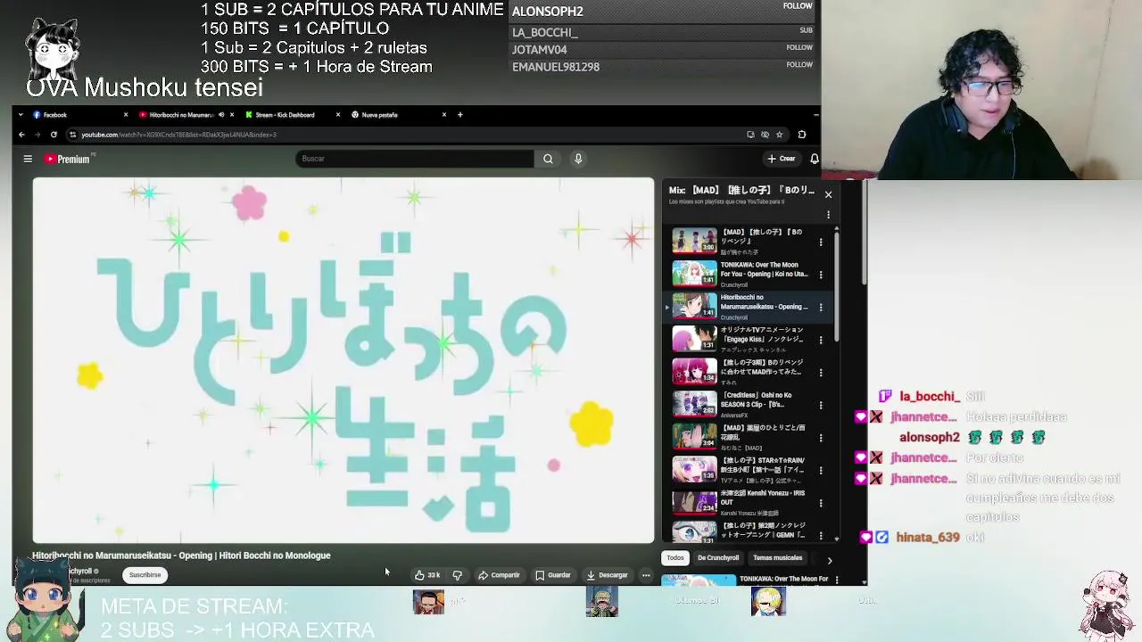The image size is (1142, 642).
Task: Click the video player showing Japanese title card
Action: click(343, 360)
